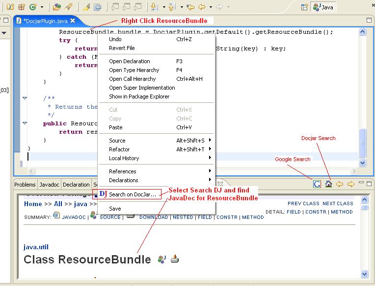Expand the Source submenu
375x286 pixels.
click(x=157, y=141)
